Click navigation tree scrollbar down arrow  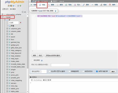click(x=28, y=92)
